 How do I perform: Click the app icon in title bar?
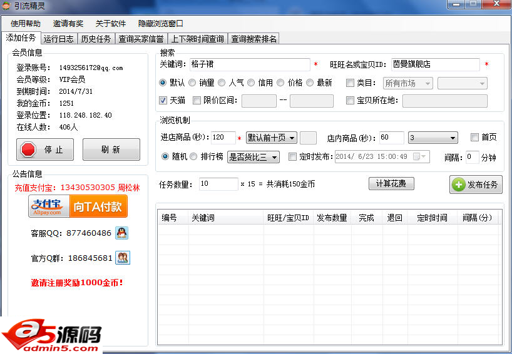7,6
